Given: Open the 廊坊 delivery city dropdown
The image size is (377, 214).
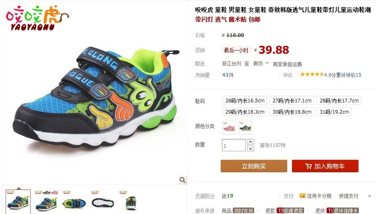Looking at the screenshot, I should (261, 64).
